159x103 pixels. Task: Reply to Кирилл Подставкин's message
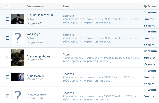150,12
